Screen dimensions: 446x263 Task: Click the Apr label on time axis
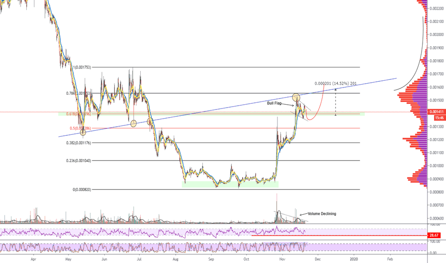33,259
